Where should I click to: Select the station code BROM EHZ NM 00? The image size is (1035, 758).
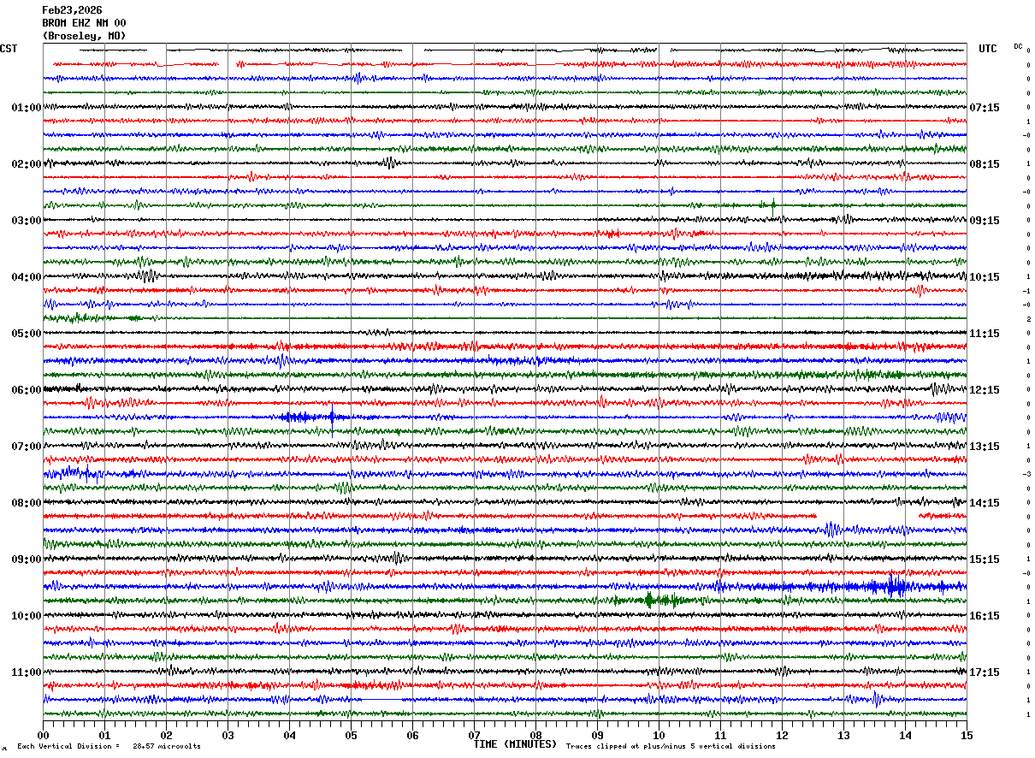tap(84, 23)
